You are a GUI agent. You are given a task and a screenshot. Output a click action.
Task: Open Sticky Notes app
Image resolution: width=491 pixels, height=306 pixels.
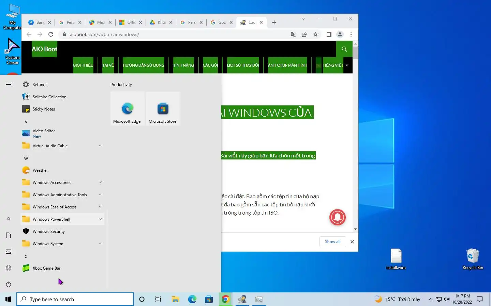point(62,109)
